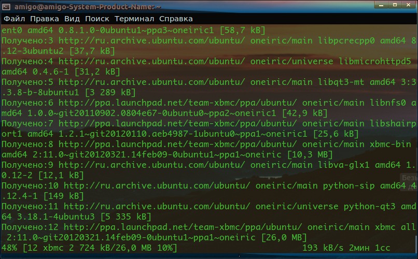
Task: Click the package name python-sip
Action: click(x=349, y=186)
